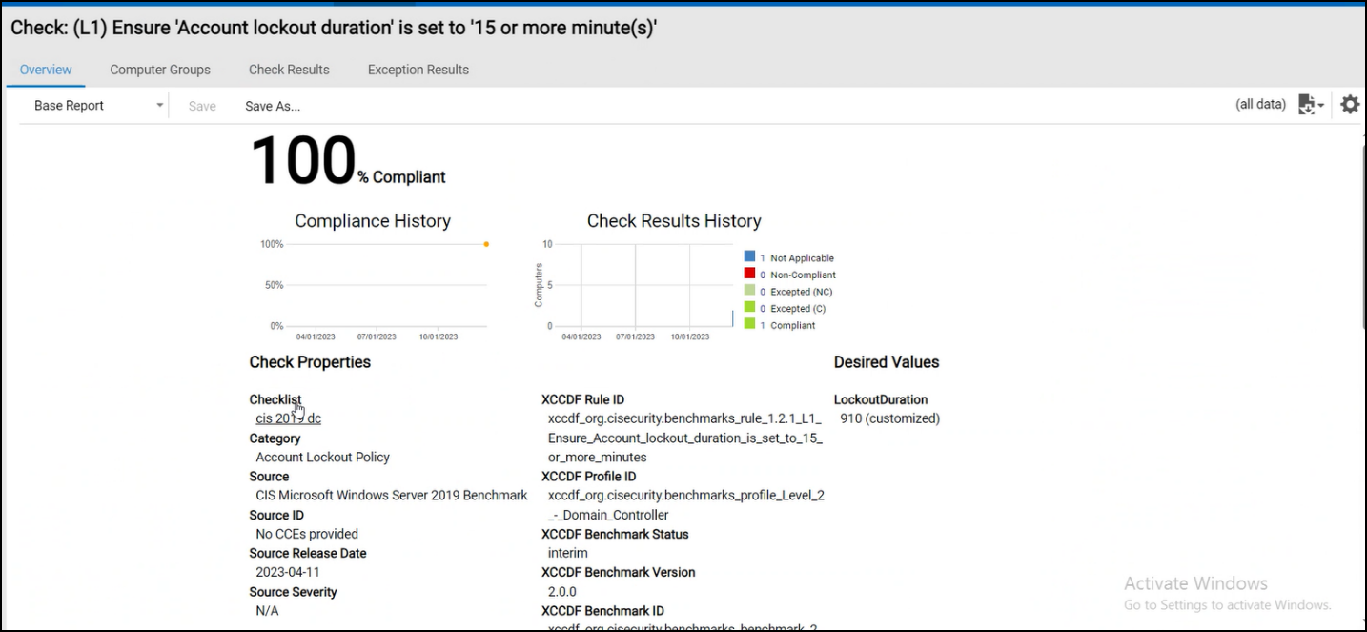Click 'CIS Microsoft Windows Server 2019 Benchmark' source
Screen dimensions: 1367x632
coord(392,496)
